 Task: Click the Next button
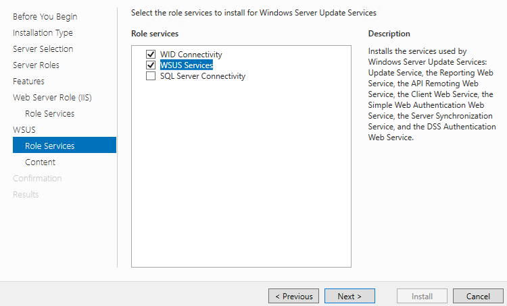click(x=349, y=296)
